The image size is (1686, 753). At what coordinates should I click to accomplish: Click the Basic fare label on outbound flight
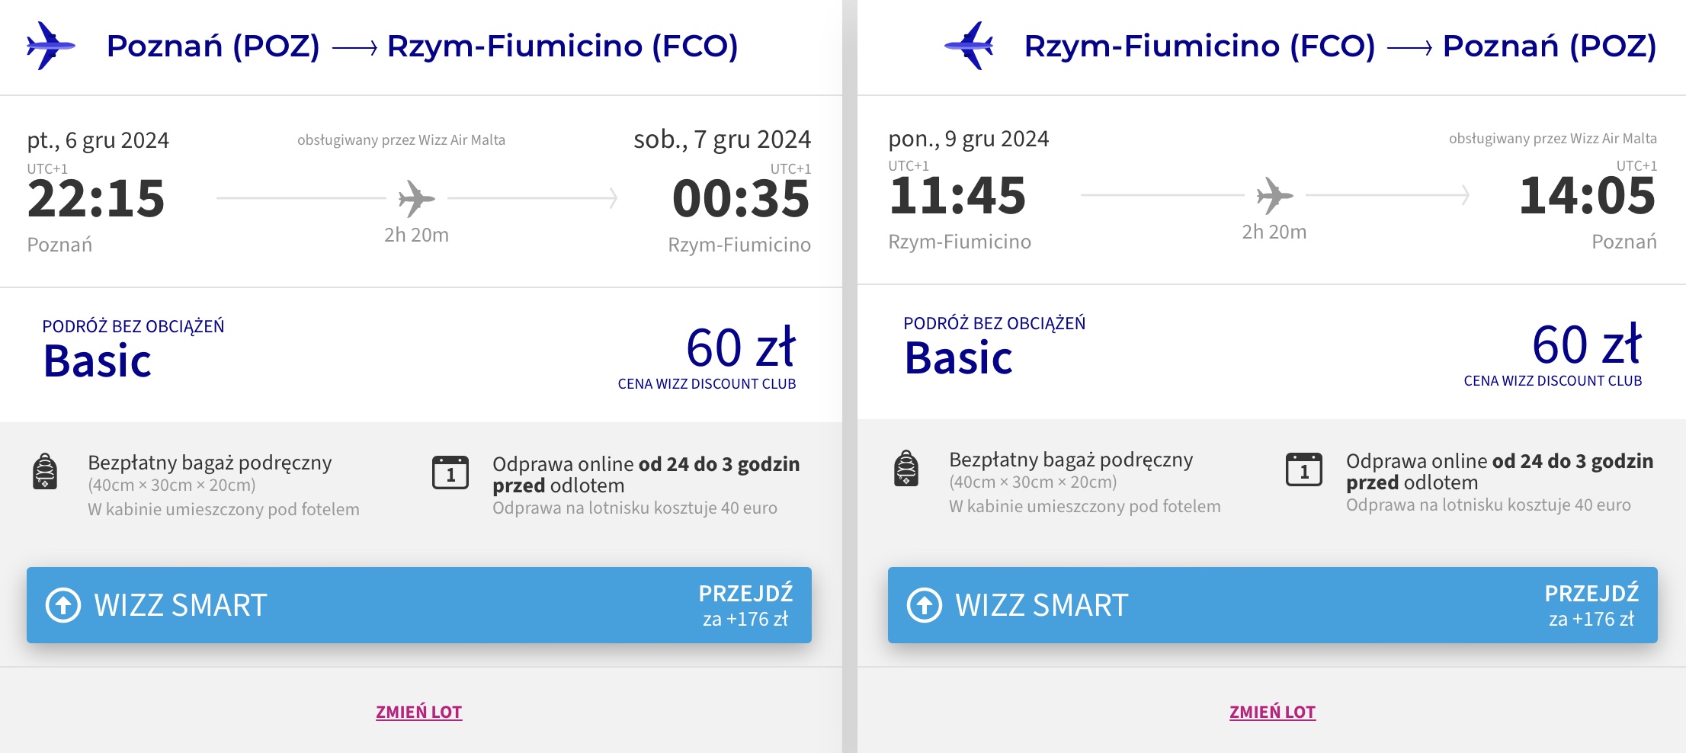click(x=98, y=360)
